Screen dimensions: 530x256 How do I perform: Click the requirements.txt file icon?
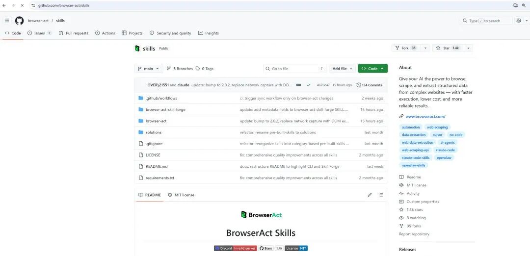(x=141, y=178)
